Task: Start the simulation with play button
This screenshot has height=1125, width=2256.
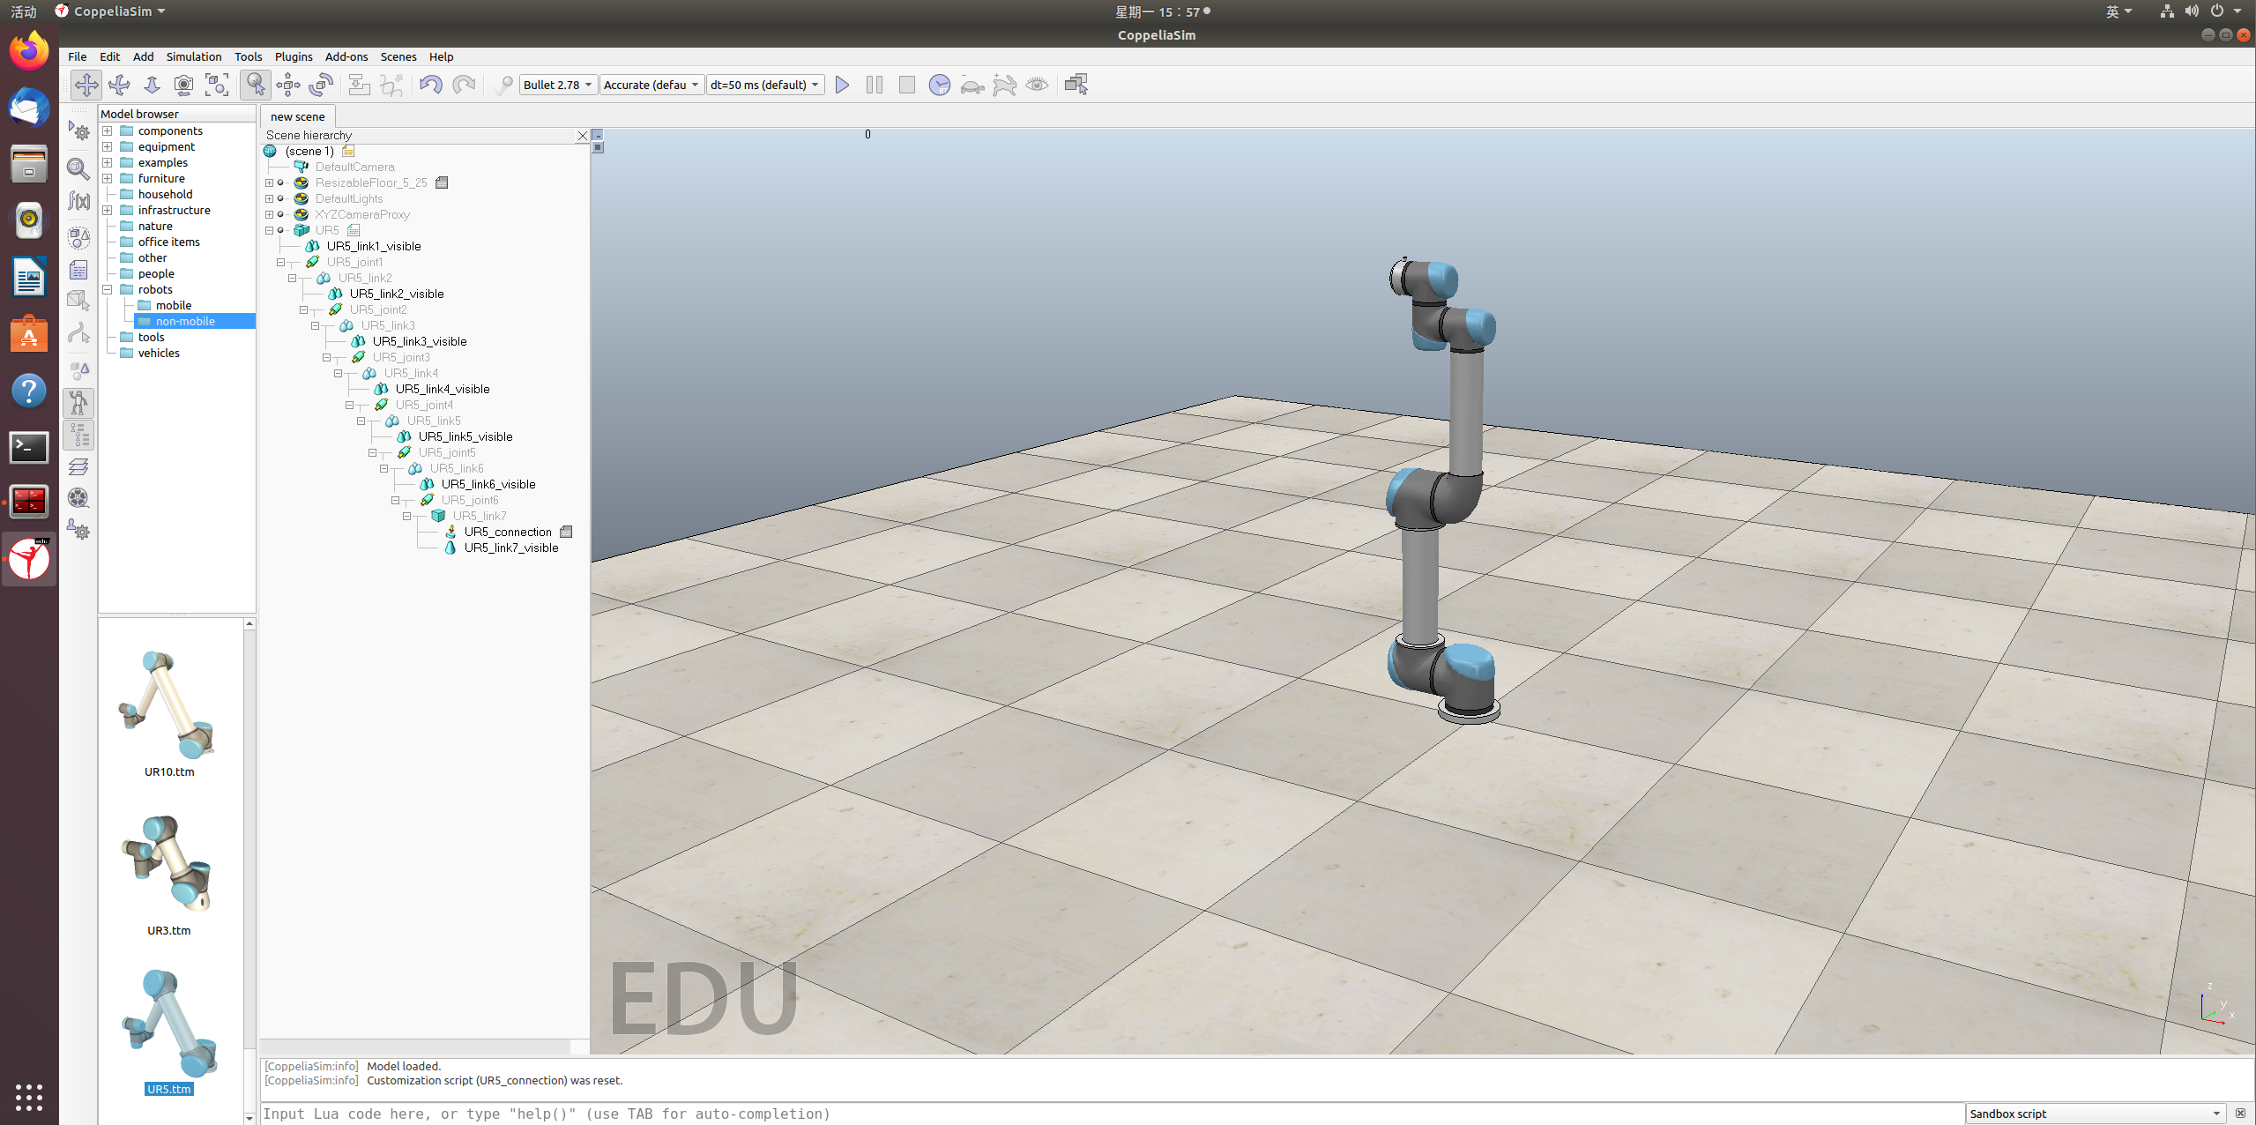Action: pyautogui.click(x=842, y=85)
